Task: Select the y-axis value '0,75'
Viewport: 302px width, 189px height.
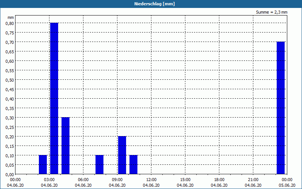Action: pyautogui.click(x=10, y=33)
